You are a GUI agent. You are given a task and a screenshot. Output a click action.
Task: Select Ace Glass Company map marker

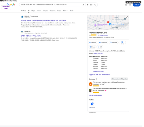[x=125, y=19]
